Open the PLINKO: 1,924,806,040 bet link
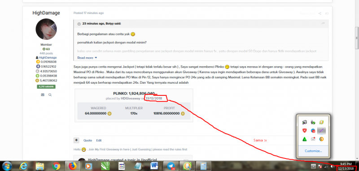 click(134, 94)
